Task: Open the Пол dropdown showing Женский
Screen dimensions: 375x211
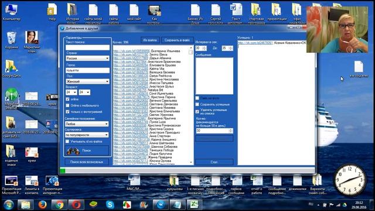Action: point(87,81)
